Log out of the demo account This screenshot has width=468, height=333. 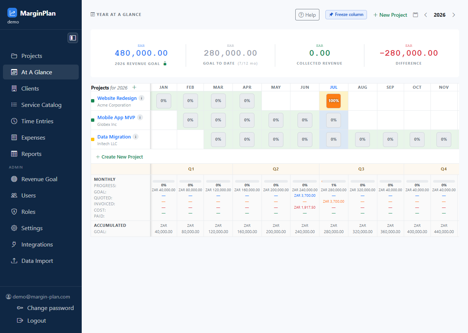32,321
